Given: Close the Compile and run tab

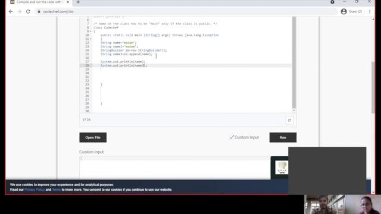Looking at the screenshot, I should coord(68,2).
